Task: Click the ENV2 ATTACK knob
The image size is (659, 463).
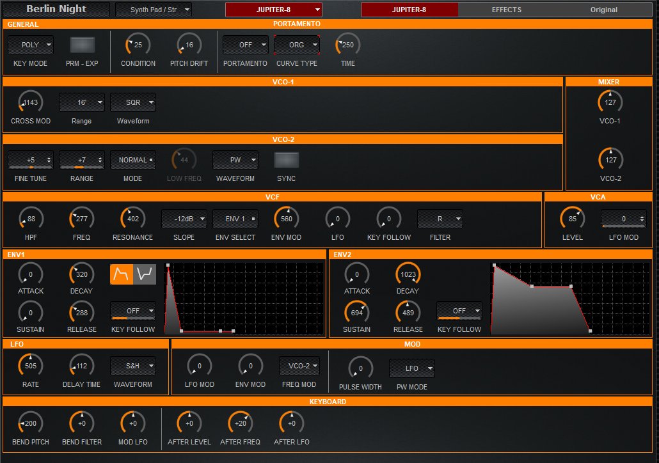Action: point(357,274)
